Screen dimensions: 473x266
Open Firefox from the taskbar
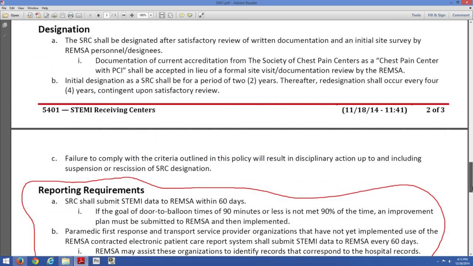click(x=20, y=261)
